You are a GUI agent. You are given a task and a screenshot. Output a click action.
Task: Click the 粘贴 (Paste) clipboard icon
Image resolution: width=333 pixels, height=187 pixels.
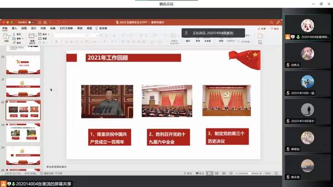point(6,37)
